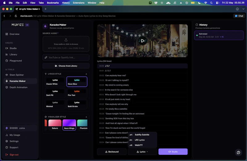Expand the tab list chevron
The image size is (247, 161).
pyautogui.click(x=243, y=9)
